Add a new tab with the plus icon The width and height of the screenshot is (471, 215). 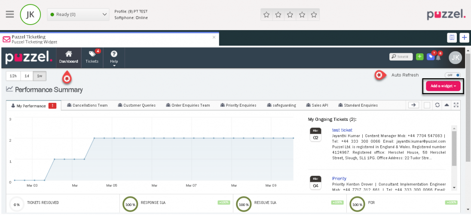(x=464, y=37)
